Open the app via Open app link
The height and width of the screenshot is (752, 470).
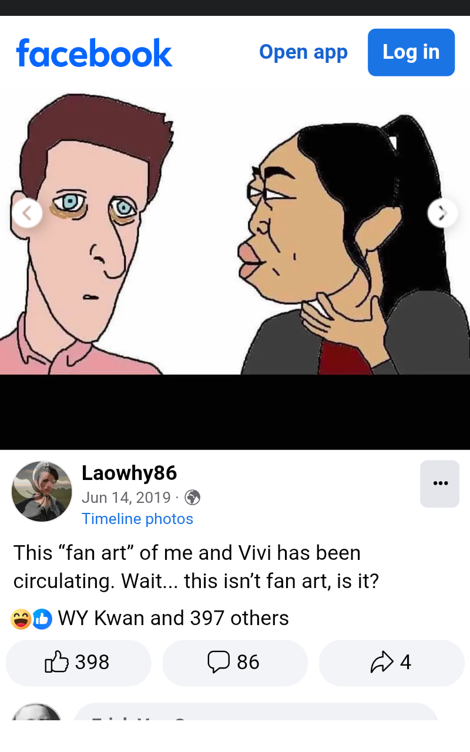click(303, 52)
